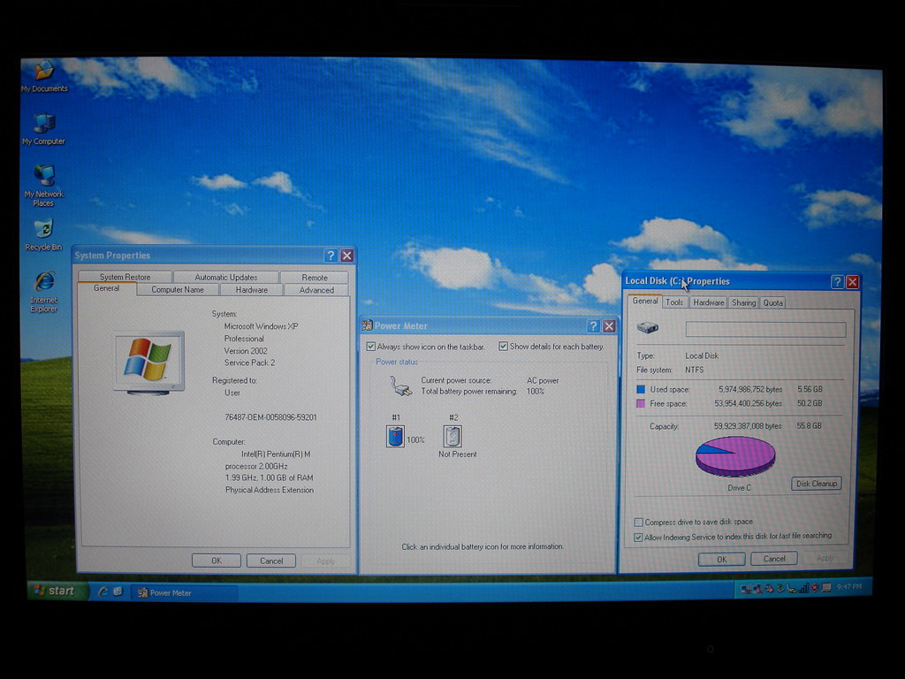The width and height of the screenshot is (905, 679).
Task: Enable Compress drive to save disk space
Action: pos(638,523)
